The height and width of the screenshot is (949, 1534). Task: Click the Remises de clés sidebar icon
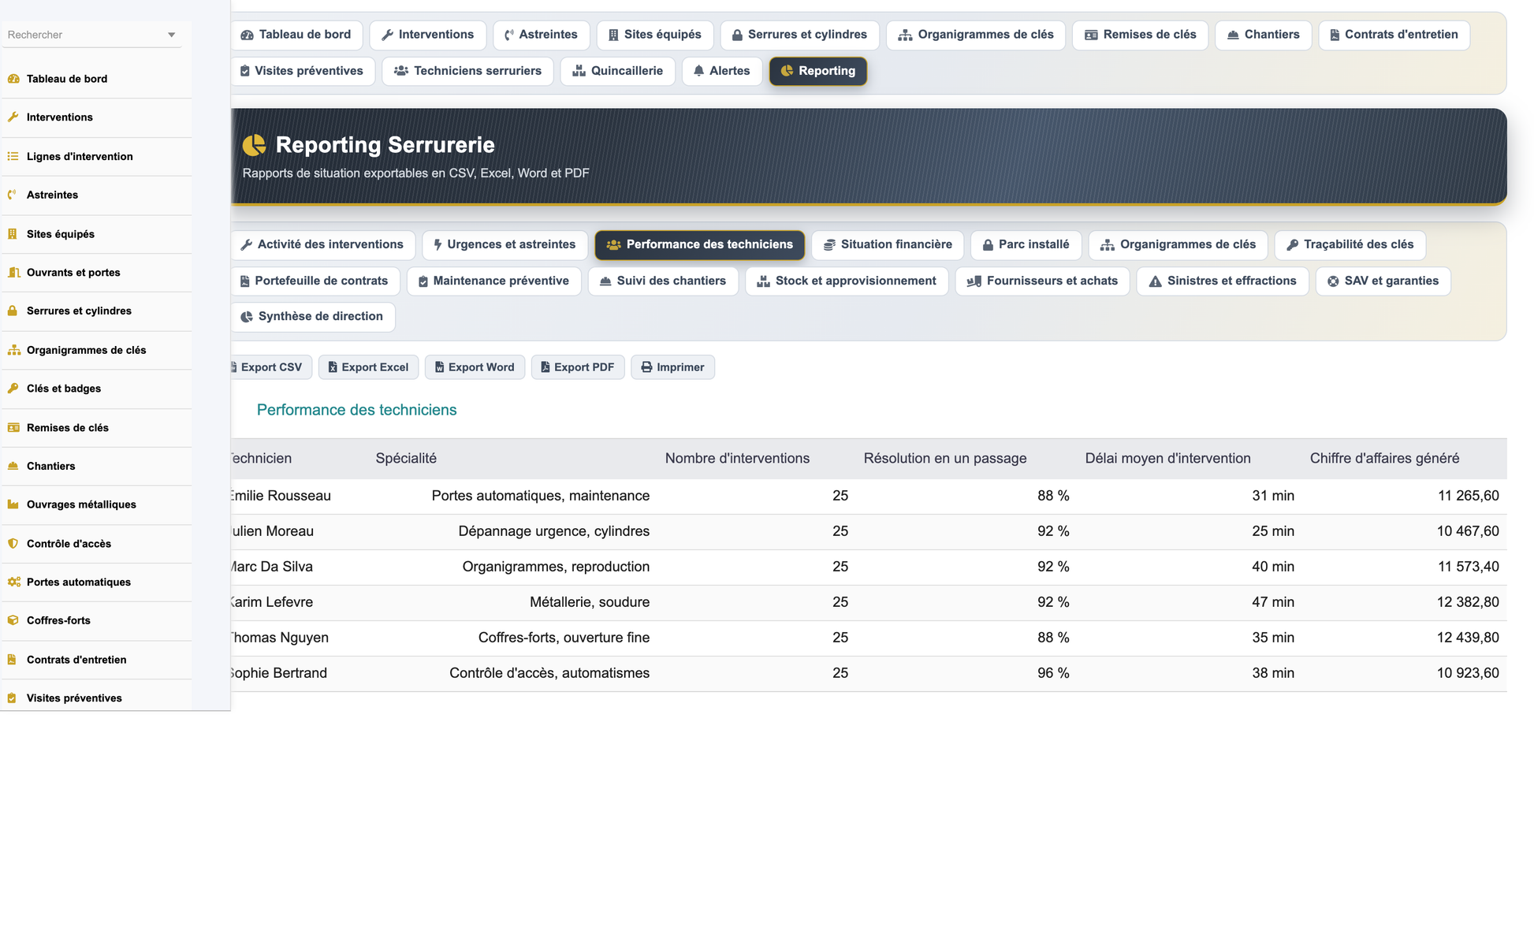pyautogui.click(x=13, y=428)
